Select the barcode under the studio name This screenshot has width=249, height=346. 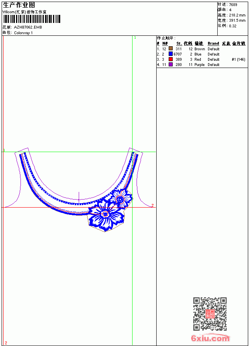tap(31, 19)
